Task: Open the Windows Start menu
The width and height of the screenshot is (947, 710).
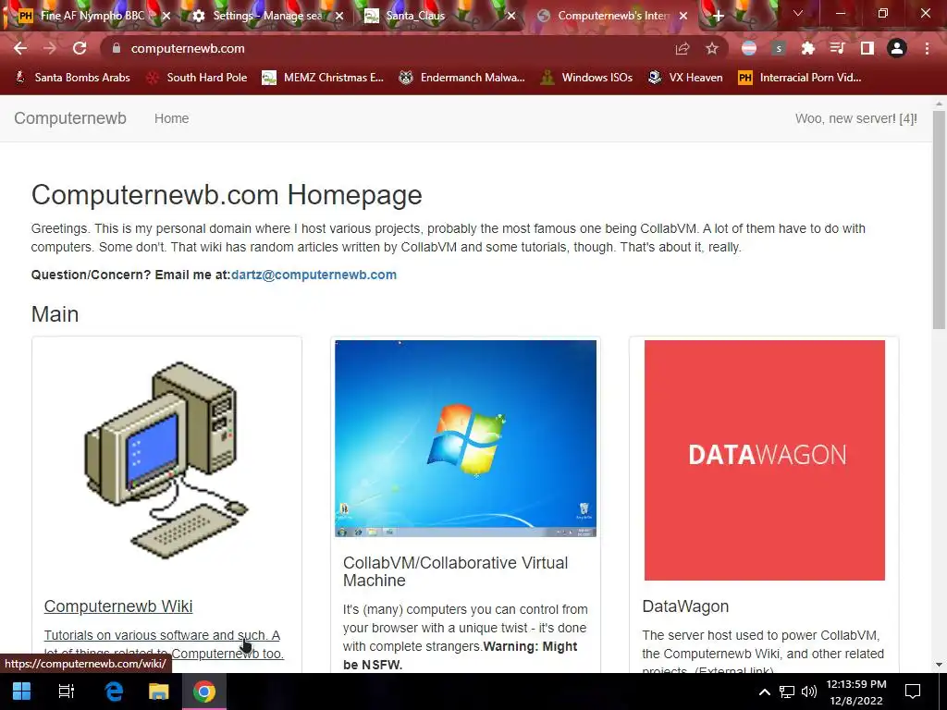Action: pos(22,692)
